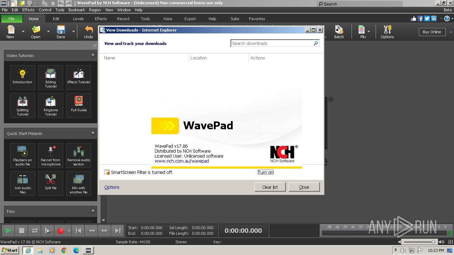Switch to the Levels ribbon tab
The width and height of the screenshot is (454, 255).
(x=78, y=19)
